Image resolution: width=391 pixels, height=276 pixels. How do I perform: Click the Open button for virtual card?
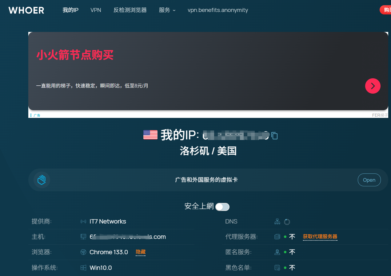[369, 180]
